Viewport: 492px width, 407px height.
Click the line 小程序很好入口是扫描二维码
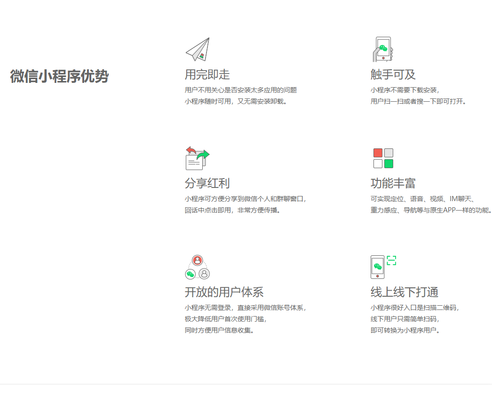coord(414,308)
